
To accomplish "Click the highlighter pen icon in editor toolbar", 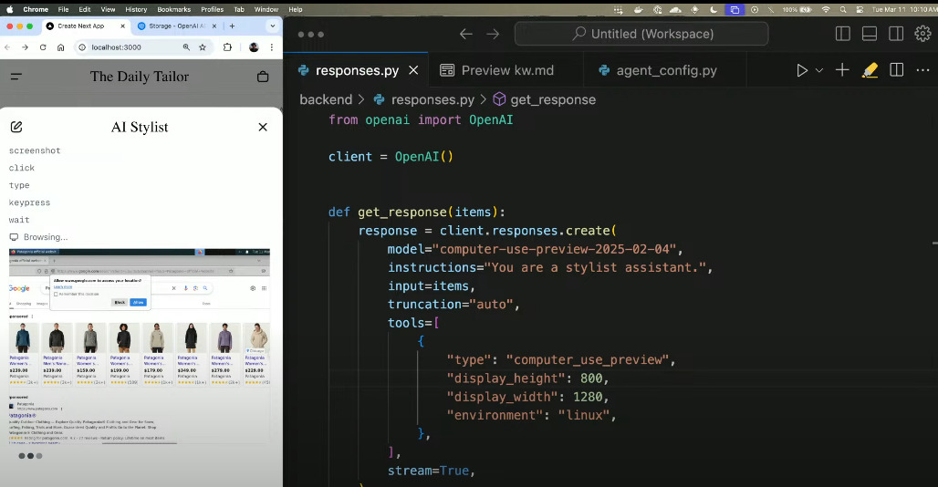I will [x=870, y=70].
